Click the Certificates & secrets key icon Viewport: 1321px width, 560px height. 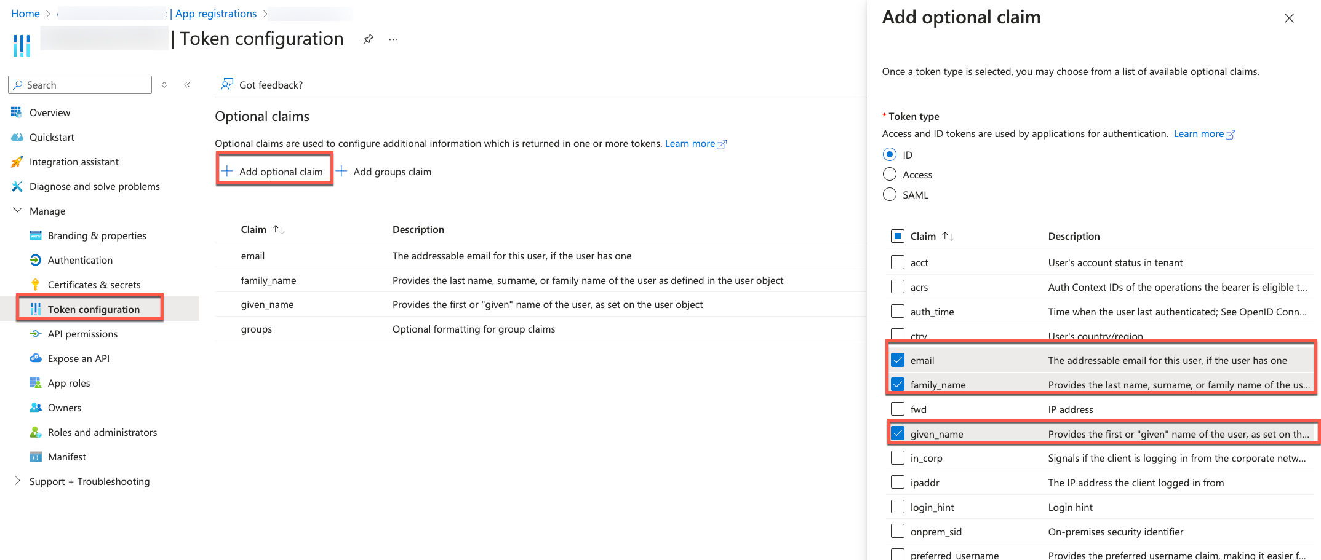(36, 285)
